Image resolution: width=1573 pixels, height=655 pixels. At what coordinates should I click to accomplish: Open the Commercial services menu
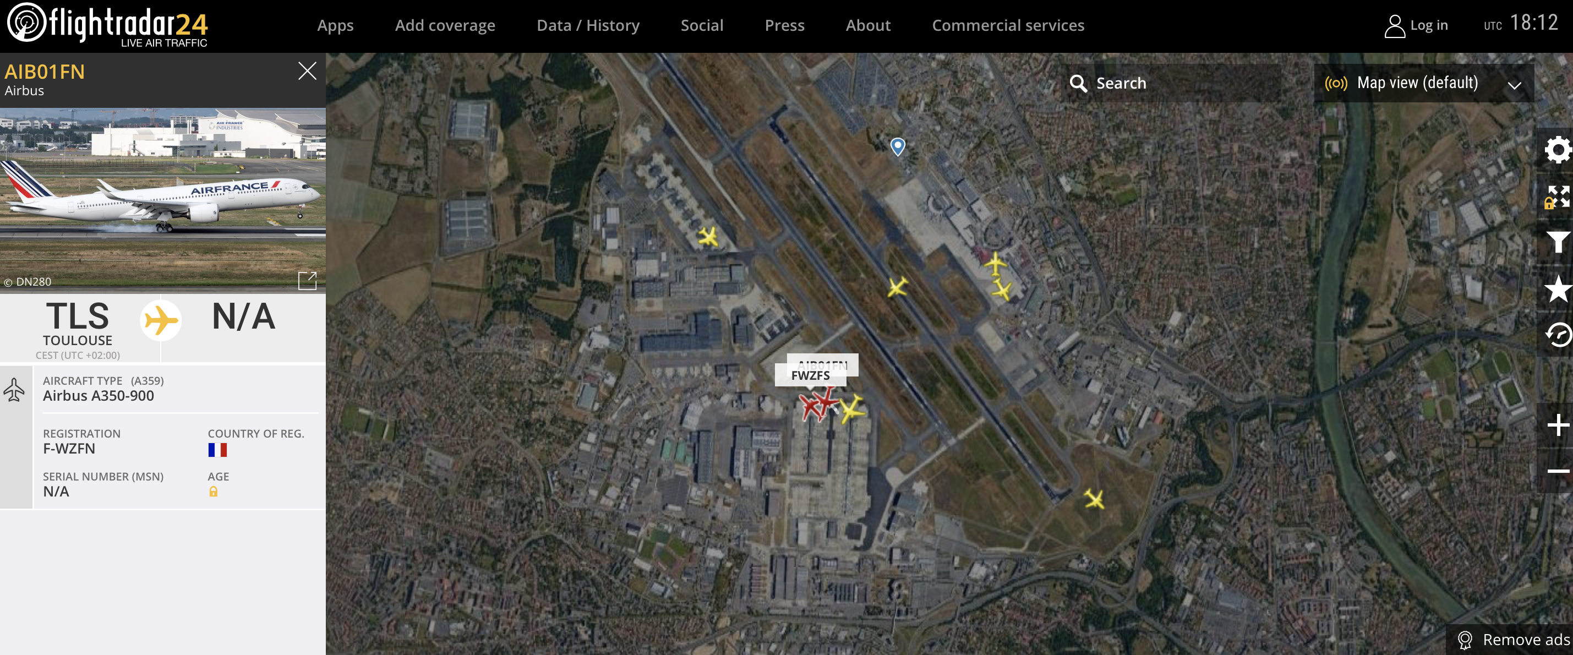tap(1008, 26)
